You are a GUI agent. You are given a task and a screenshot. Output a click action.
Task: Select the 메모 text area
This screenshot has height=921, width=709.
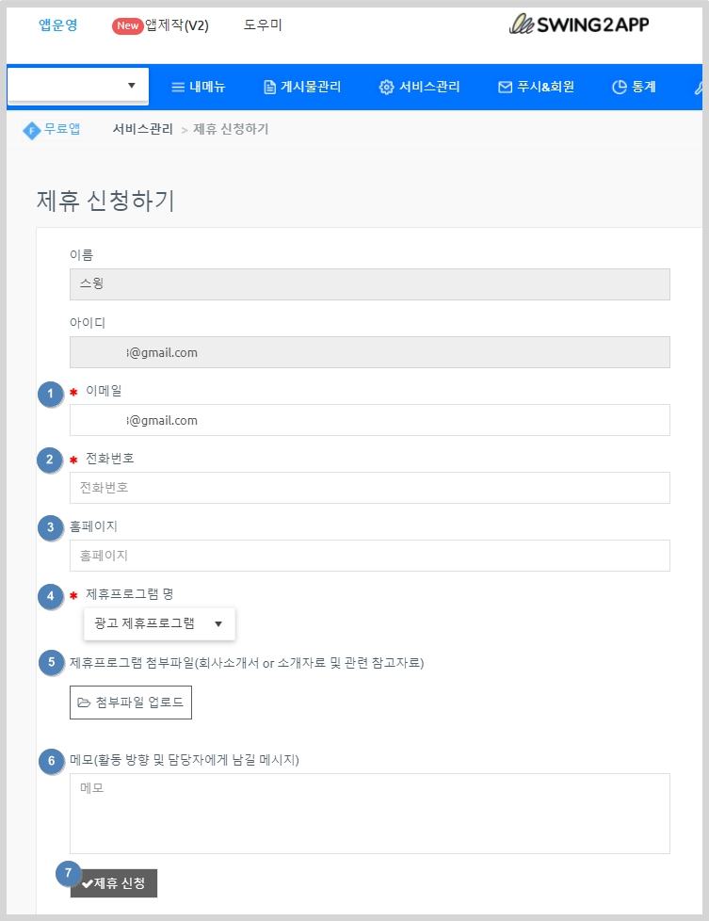369,813
